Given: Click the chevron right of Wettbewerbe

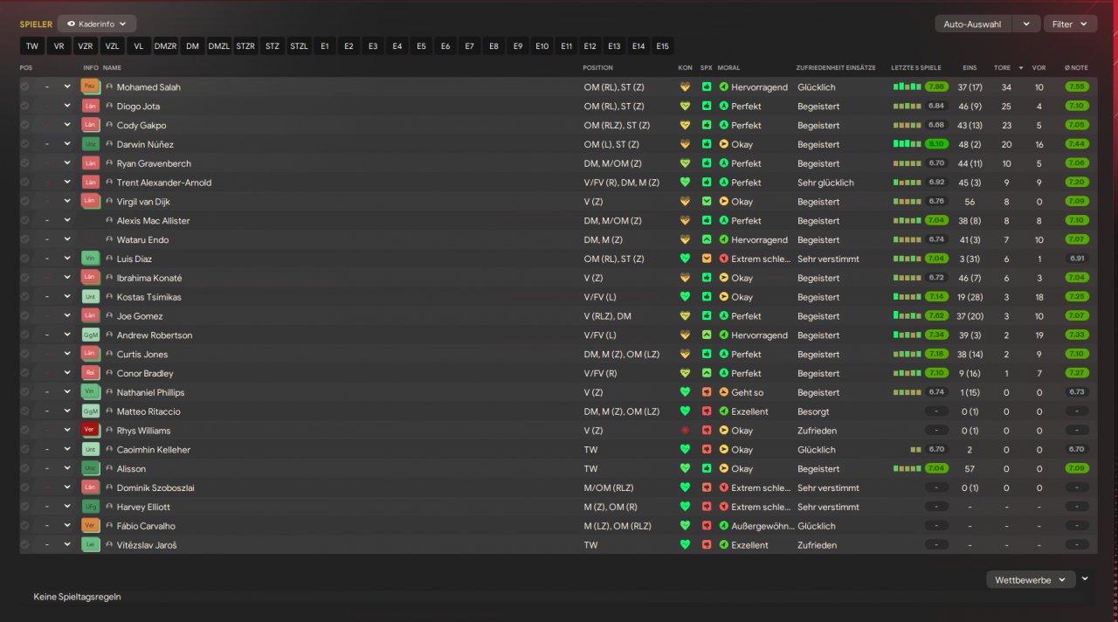Looking at the screenshot, I should coord(1086,578).
